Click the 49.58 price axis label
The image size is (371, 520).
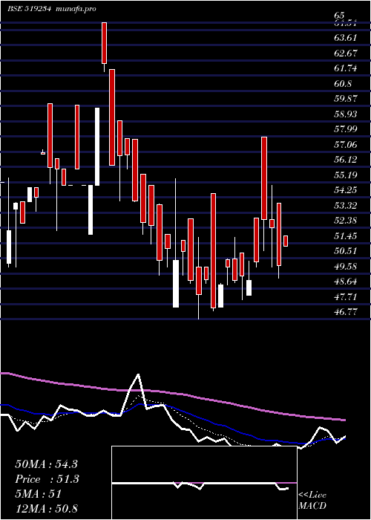tap(346, 266)
